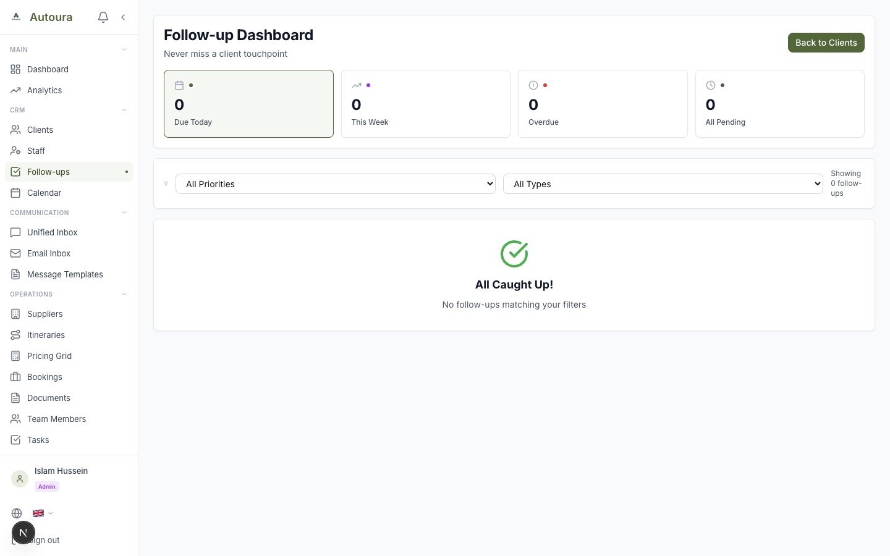Click the Dashboard grid icon

pyautogui.click(x=15, y=69)
